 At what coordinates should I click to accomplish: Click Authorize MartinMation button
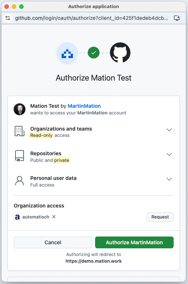point(134,242)
